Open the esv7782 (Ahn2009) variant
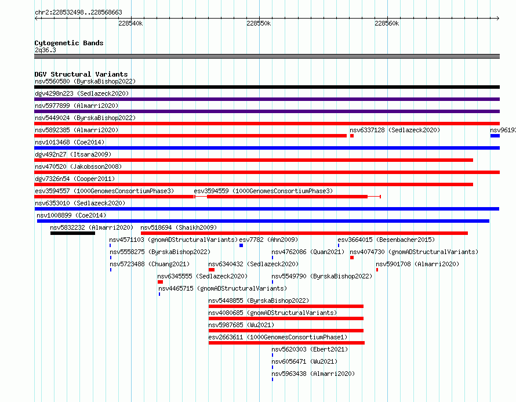The height and width of the screenshot is (402, 516). [x=268, y=240]
